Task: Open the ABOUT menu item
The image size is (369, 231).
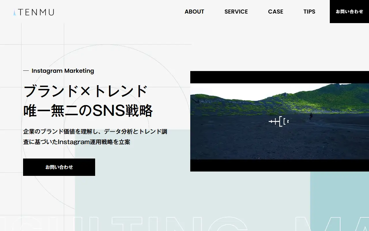Action: [x=194, y=12]
